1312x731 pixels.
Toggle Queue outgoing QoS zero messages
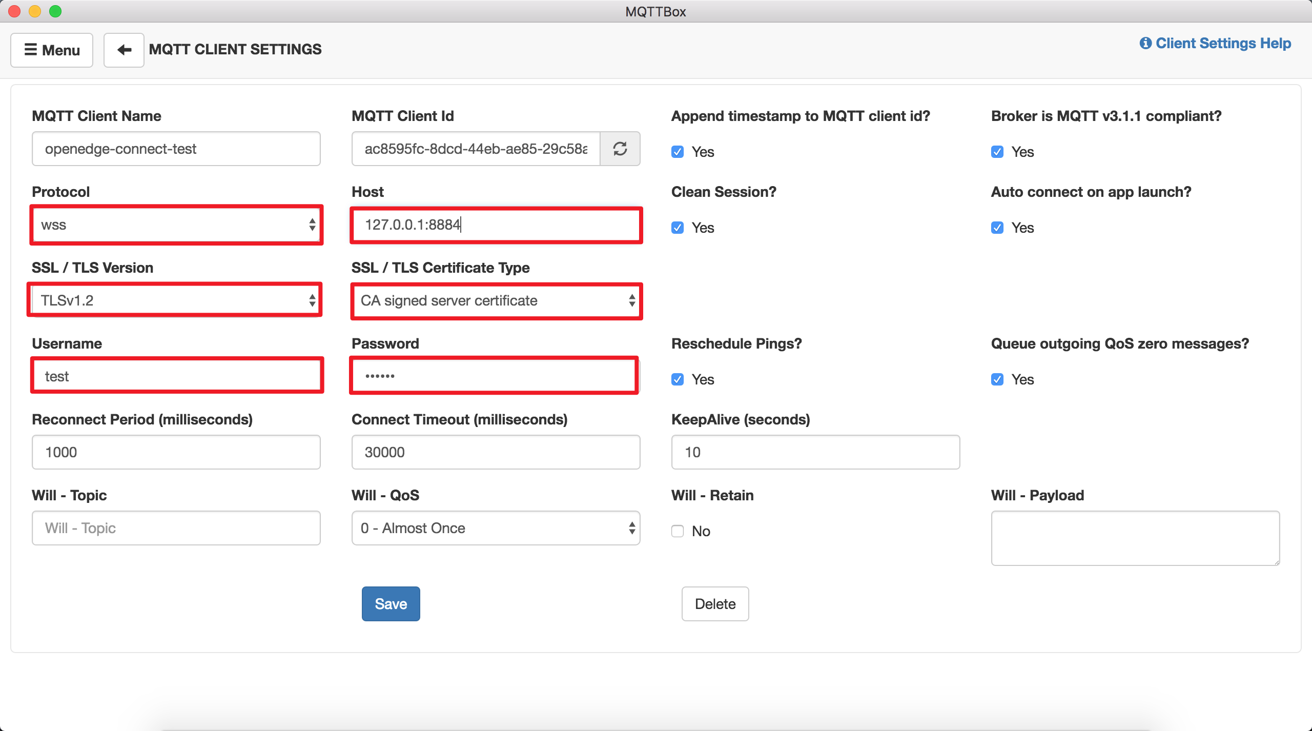pos(997,379)
